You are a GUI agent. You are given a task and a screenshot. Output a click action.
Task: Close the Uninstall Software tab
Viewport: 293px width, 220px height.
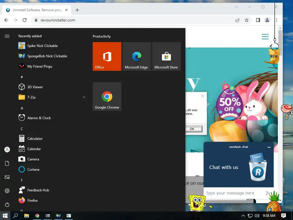pyautogui.click(x=66, y=10)
